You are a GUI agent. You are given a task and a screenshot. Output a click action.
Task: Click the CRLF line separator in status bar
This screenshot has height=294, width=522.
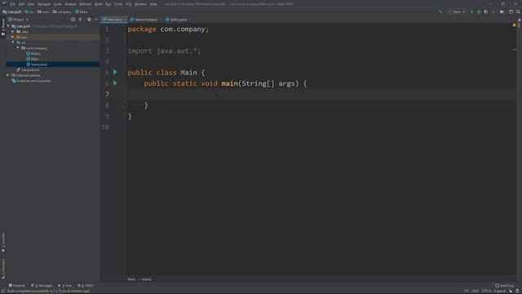475,291
